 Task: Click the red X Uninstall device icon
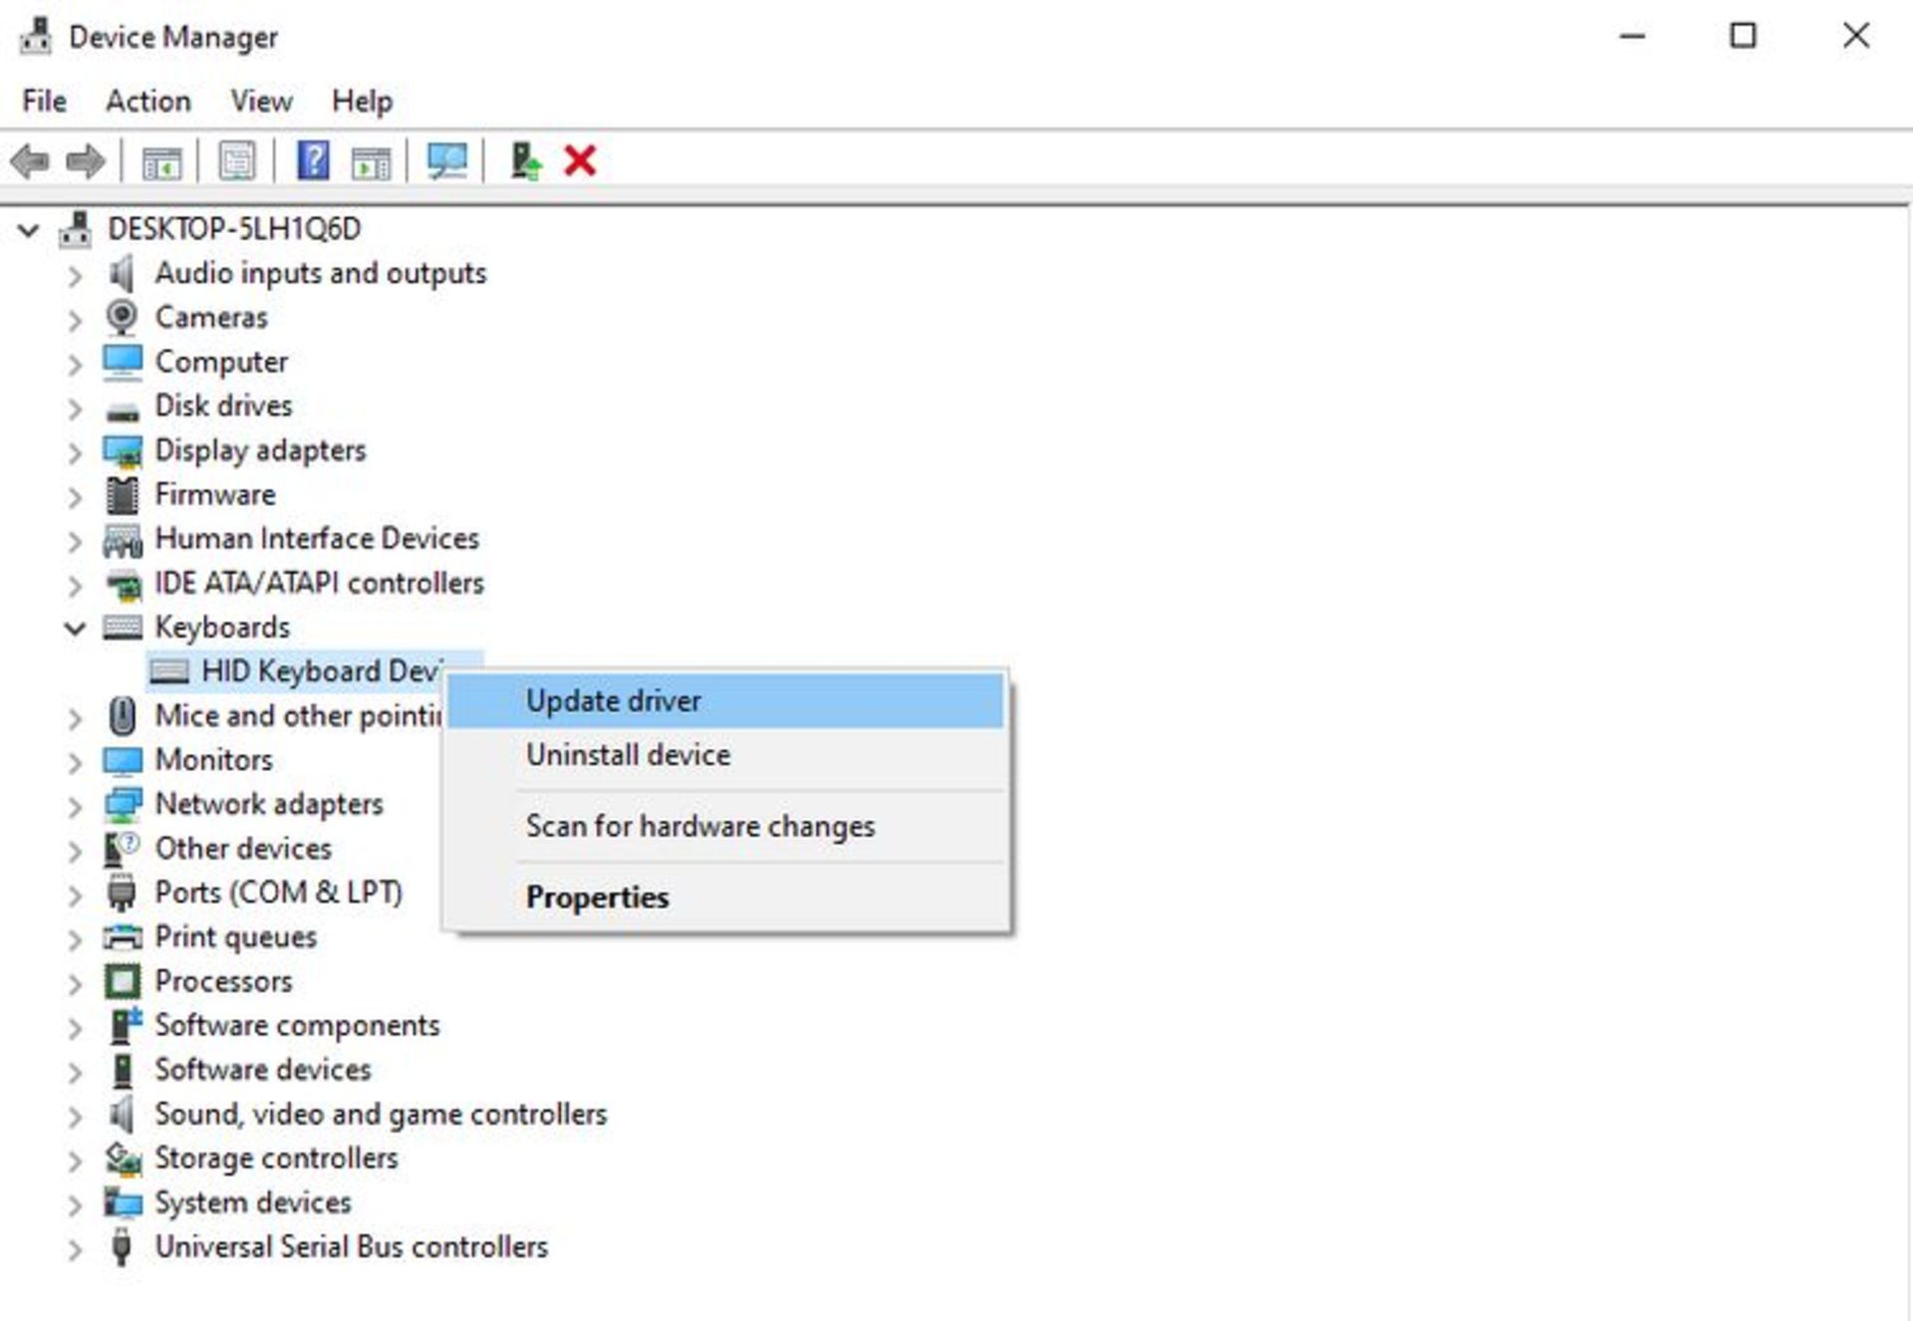(580, 160)
